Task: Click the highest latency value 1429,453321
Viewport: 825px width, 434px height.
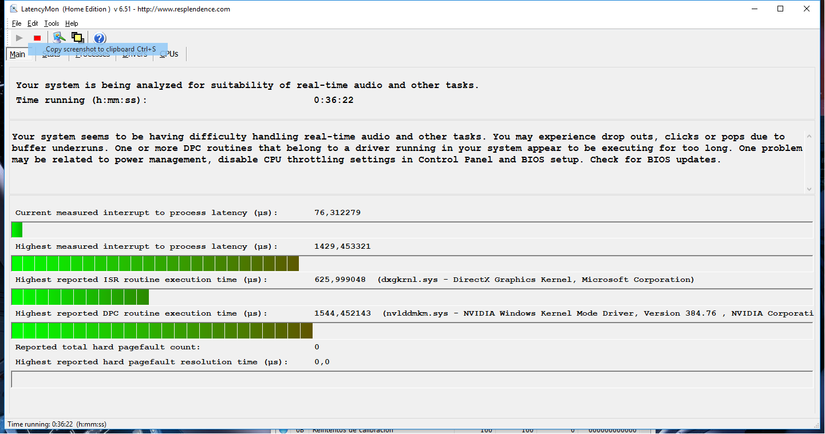Action: click(x=342, y=246)
